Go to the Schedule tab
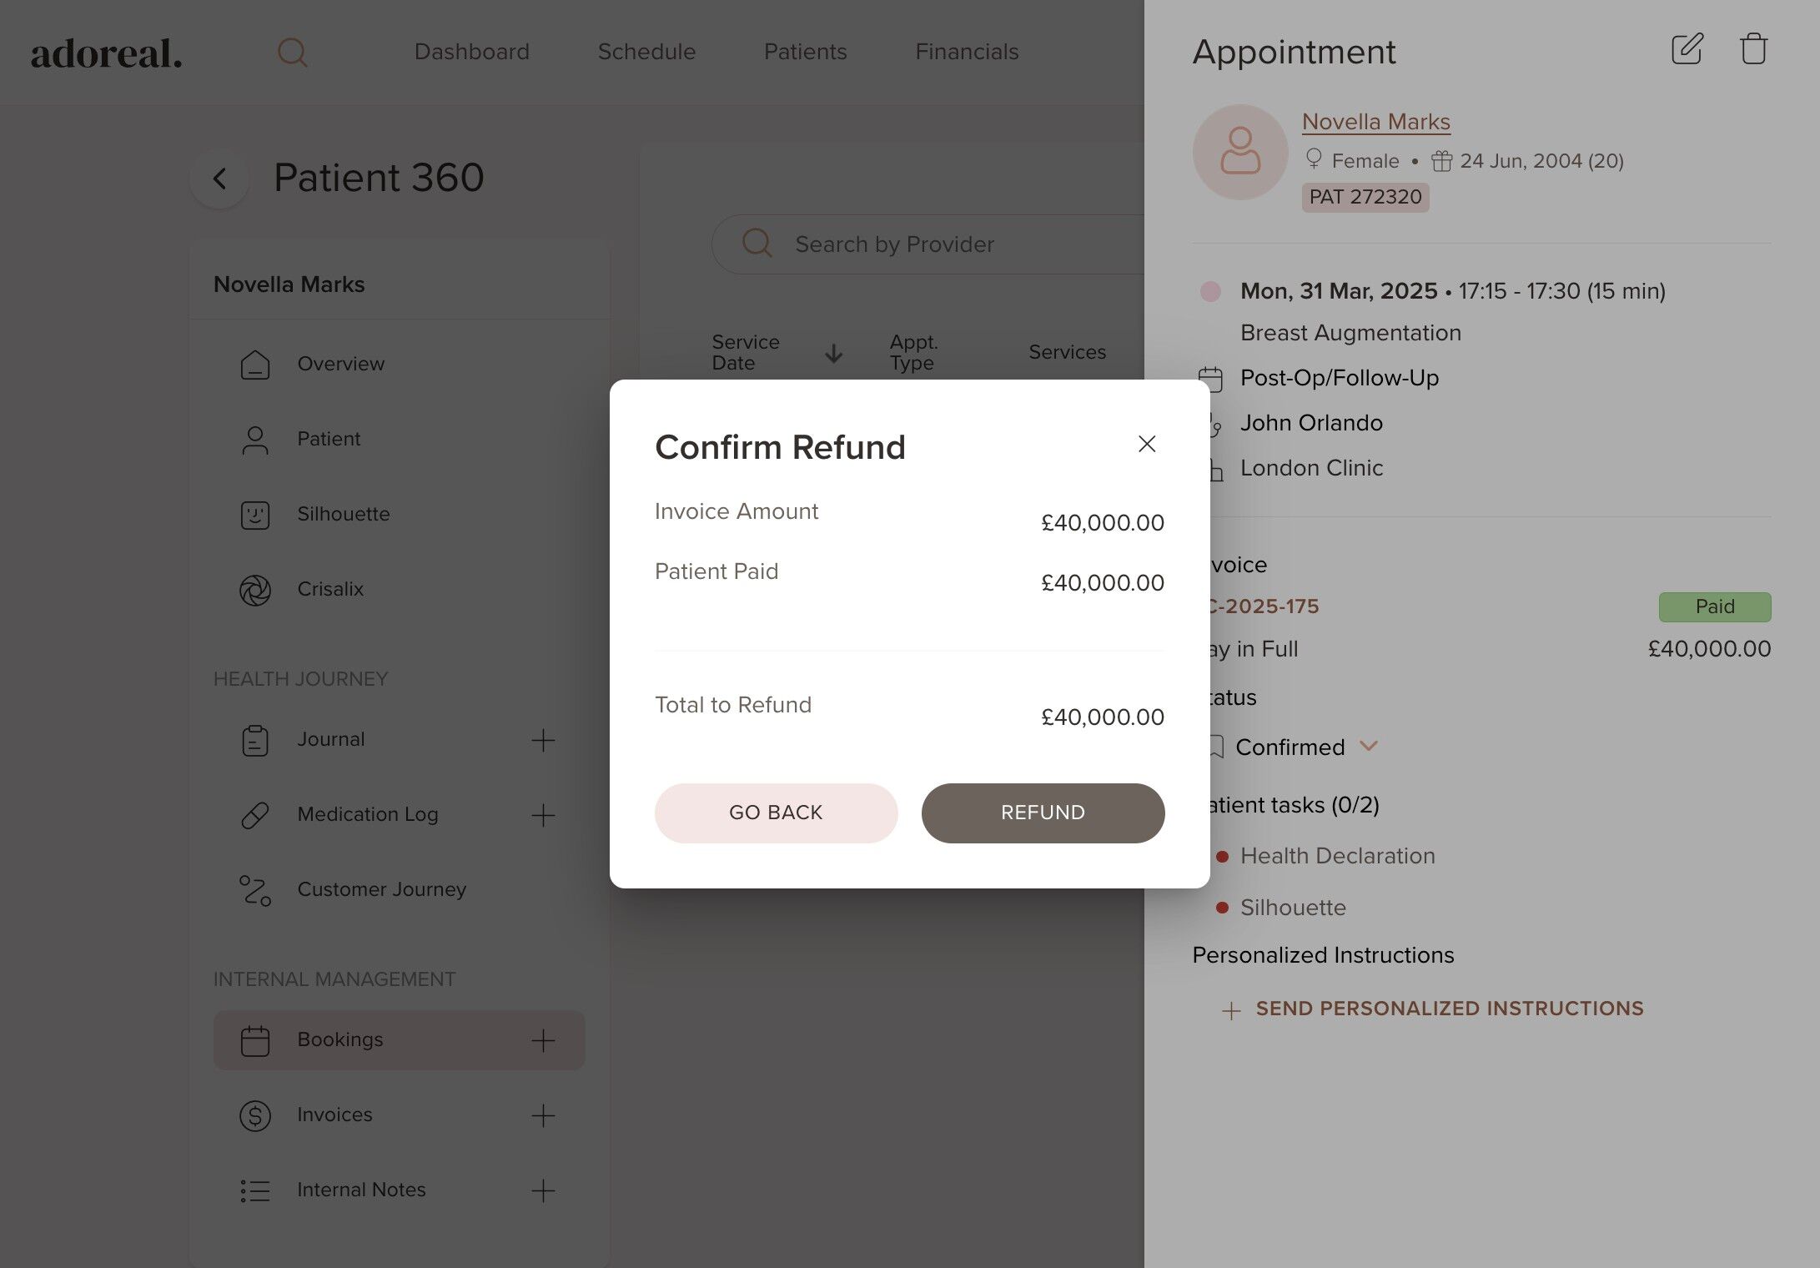The image size is (1820, 1268). click(x=646, y=52)
